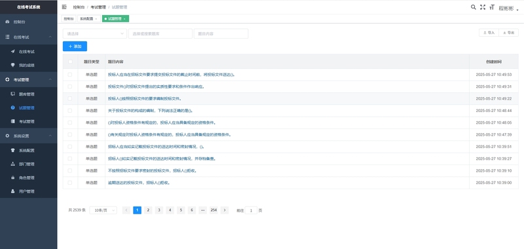Close the 系统配置 tab with its x
524x249 pixels.
96,19
